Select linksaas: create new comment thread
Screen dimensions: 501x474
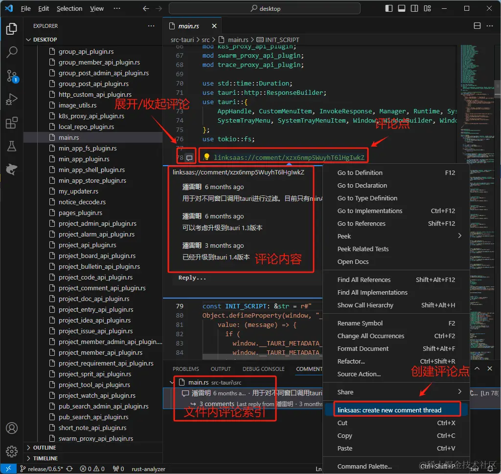coord(396,410)
